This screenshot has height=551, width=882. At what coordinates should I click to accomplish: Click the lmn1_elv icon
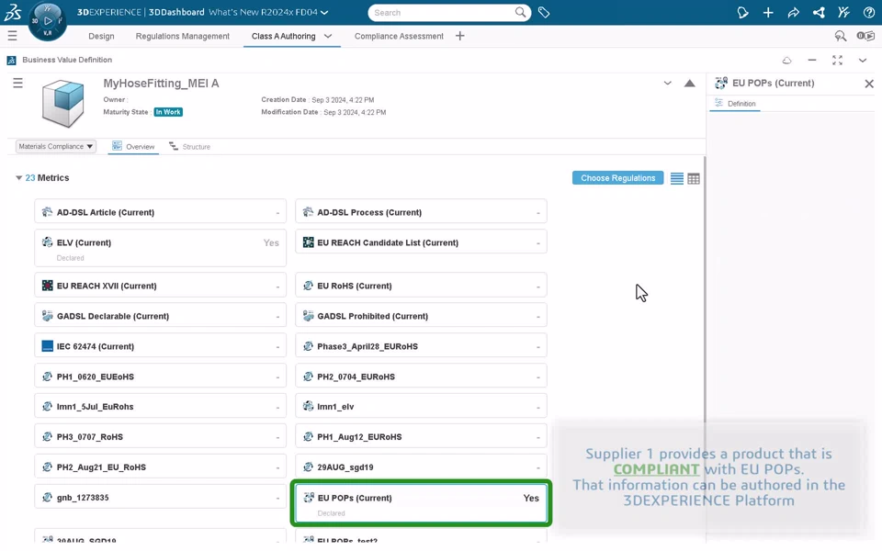pos(308,406)
